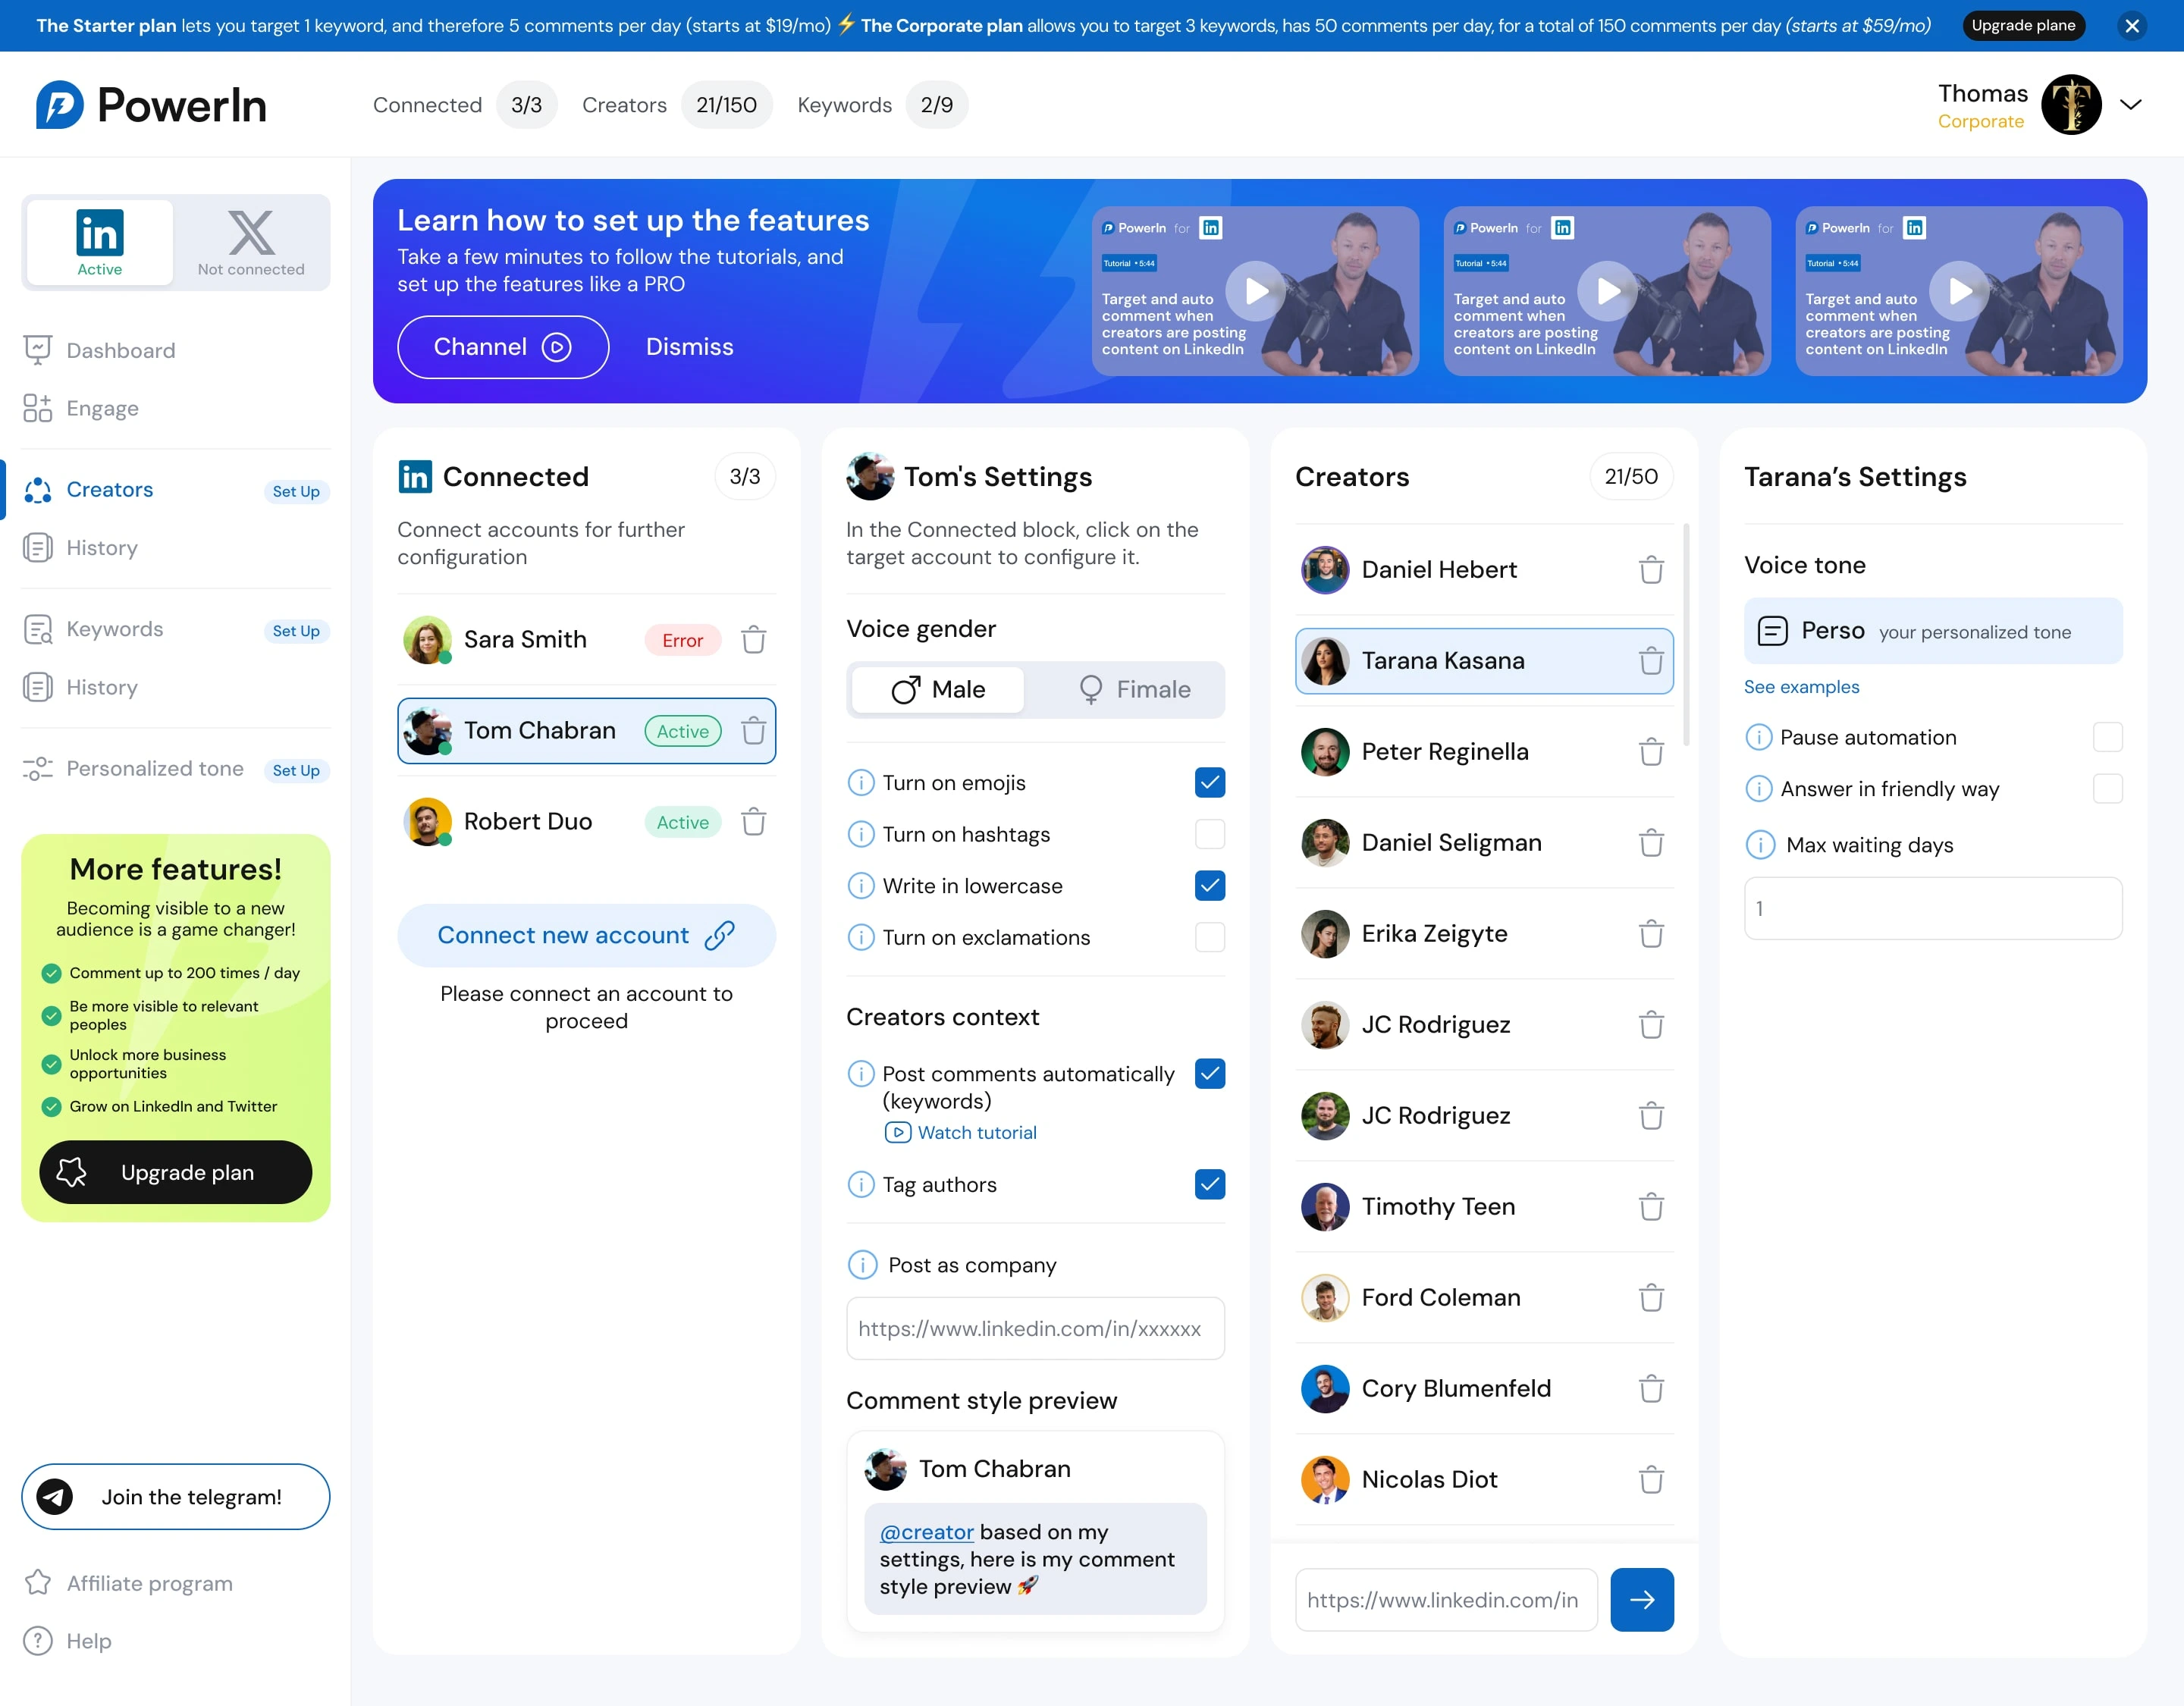Close the top plan banner
2184x1706 pixels.
click(x=2131, y=26)
